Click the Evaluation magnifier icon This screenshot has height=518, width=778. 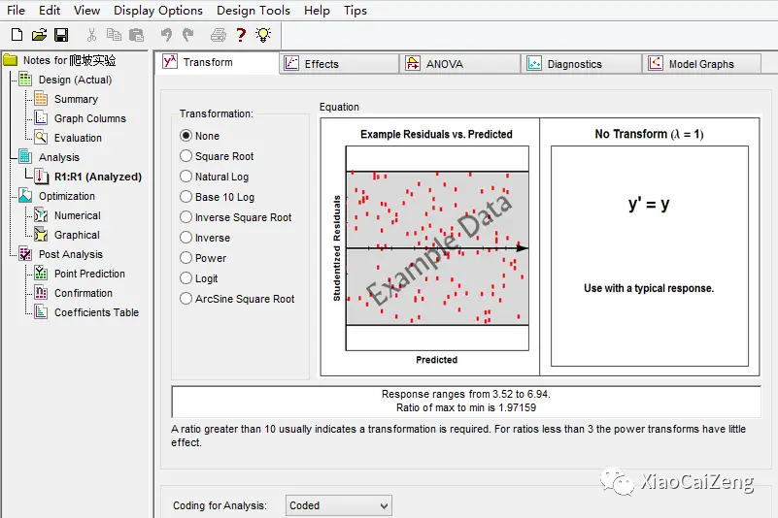pyautogui.click(x=41, y=138)
